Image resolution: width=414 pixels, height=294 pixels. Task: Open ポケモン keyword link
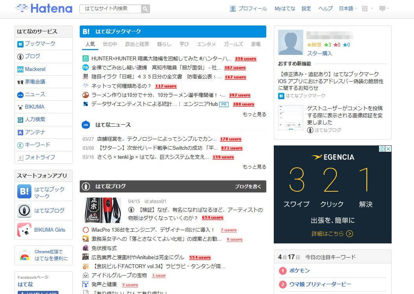[299, 270]
